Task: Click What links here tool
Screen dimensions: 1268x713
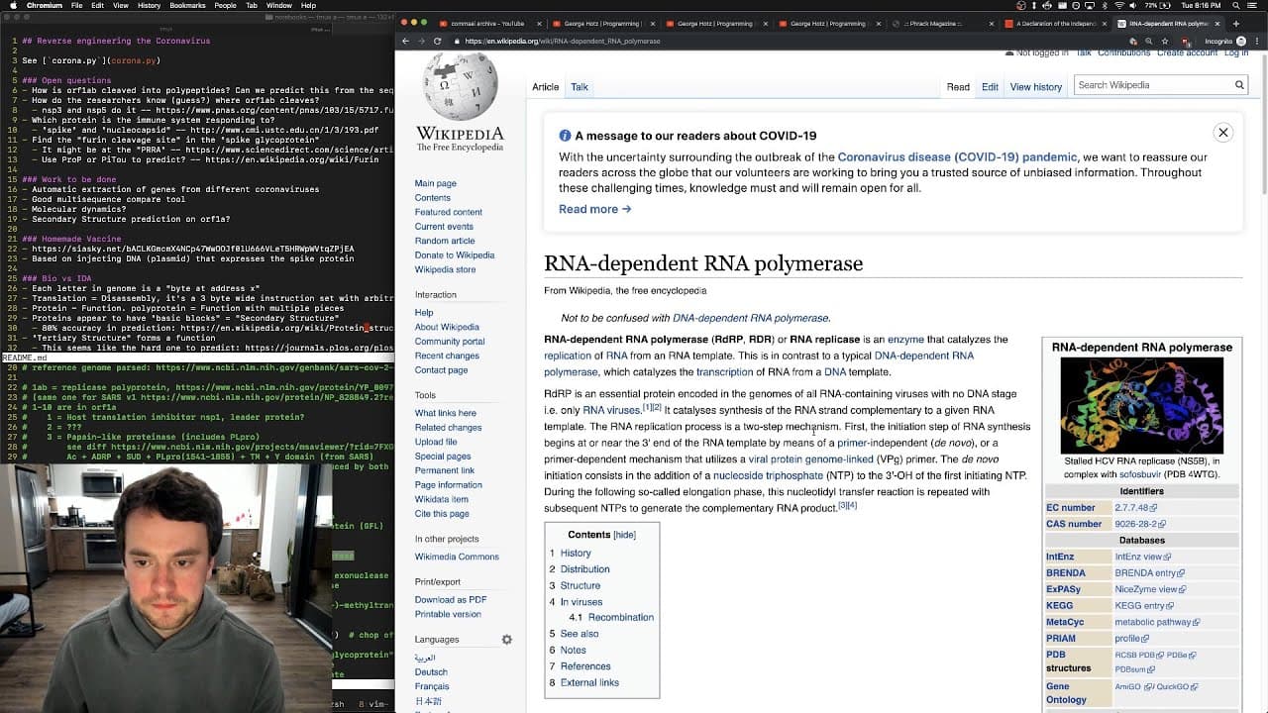Action: [x=445, y=413]
